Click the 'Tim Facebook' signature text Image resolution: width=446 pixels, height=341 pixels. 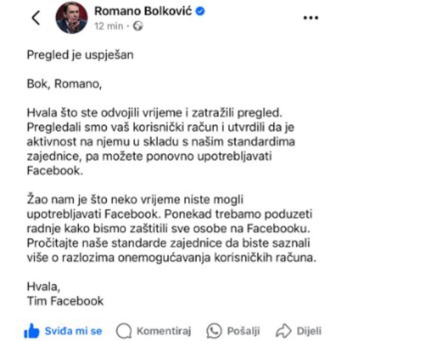click(x=65, y=301)
